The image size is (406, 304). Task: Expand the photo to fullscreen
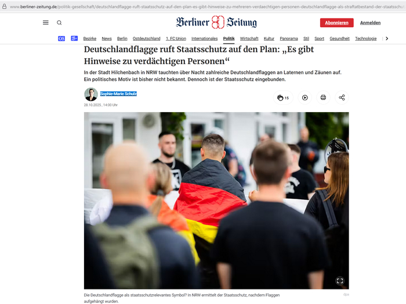[x=340, y=281]
